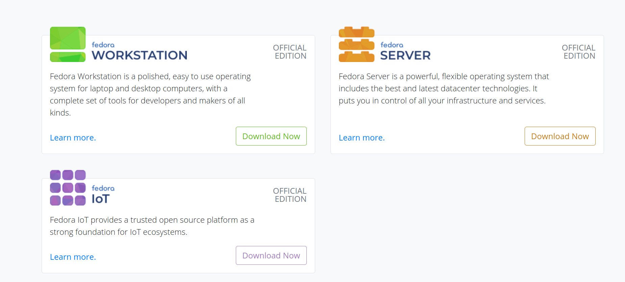This screenshot has width=625, height=282.
Task: Click the Fedora IoT description paragraph
Action: 152,226
